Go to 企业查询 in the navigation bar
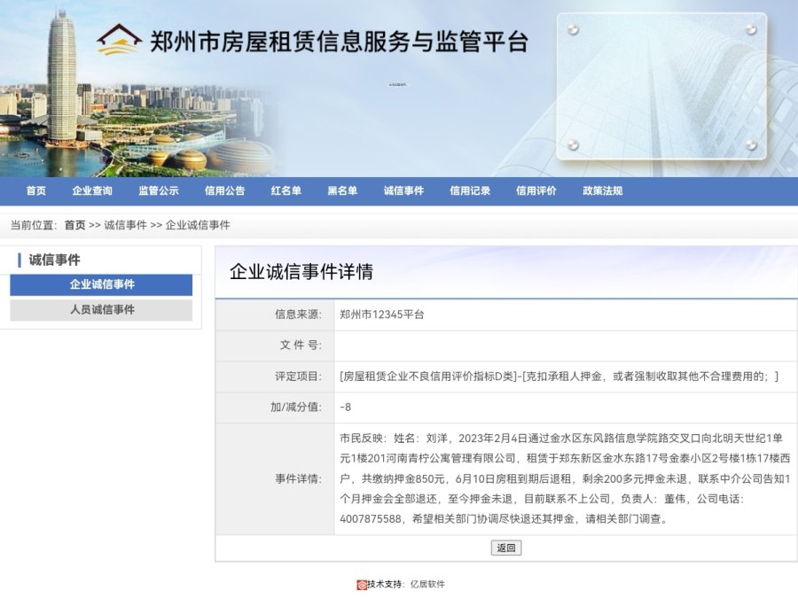Screen dimensions: 798x598 [92, 190]
